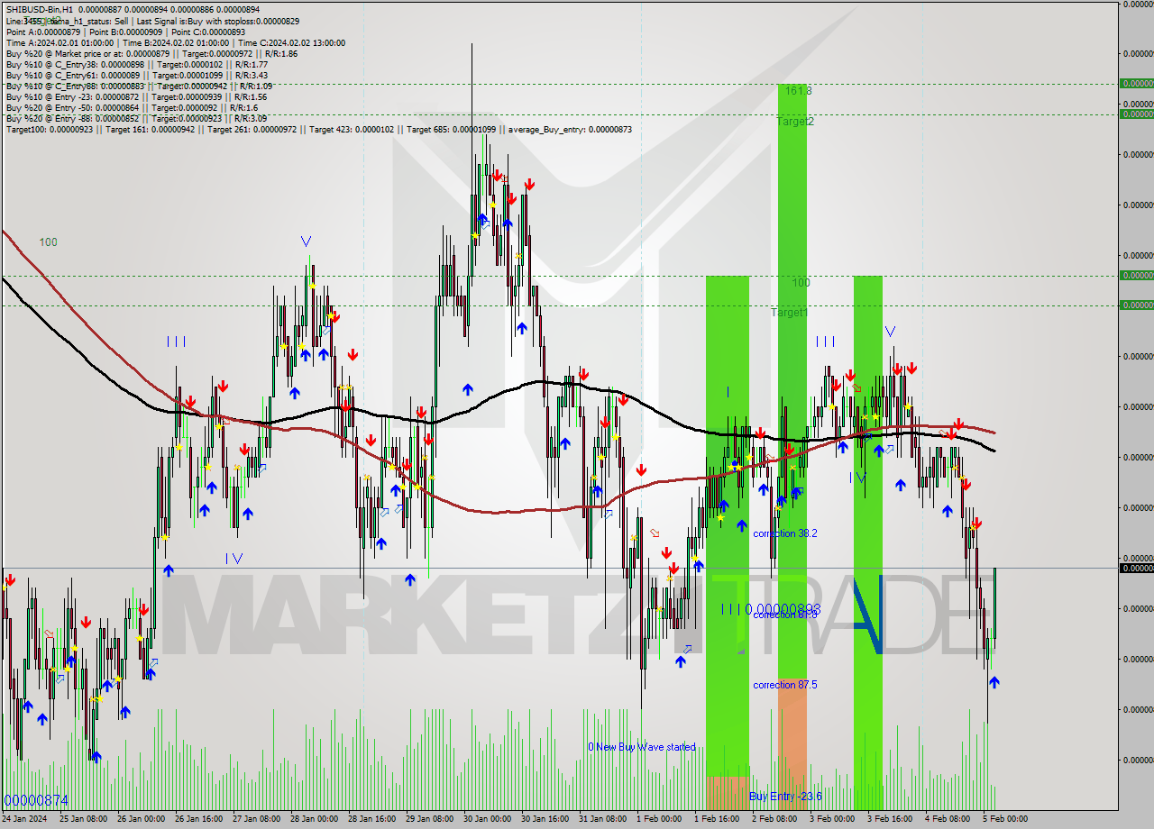Screen dimensions: 1154x829
Task: Click the SHIBUSD-Bin,H1 chart title text
Action: (x=39, y=10)
